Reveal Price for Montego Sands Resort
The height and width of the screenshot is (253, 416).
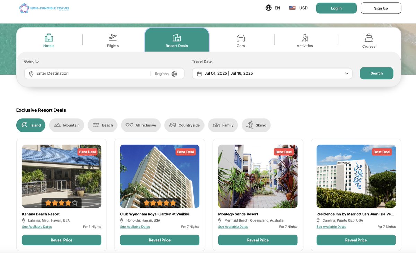pos(258,240)
